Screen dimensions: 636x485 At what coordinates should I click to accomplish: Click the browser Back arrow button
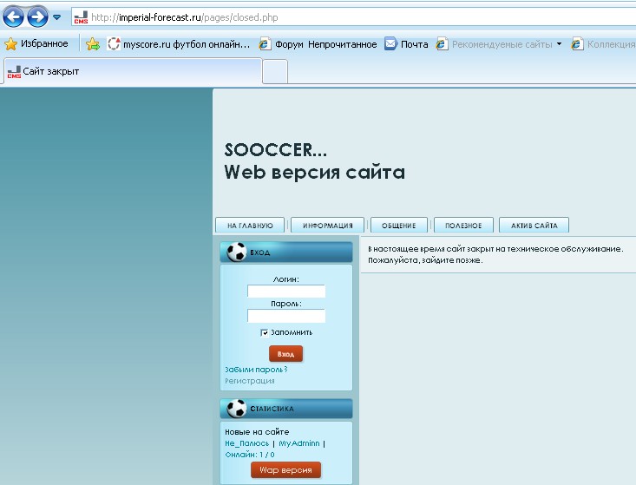click(14, 16)
